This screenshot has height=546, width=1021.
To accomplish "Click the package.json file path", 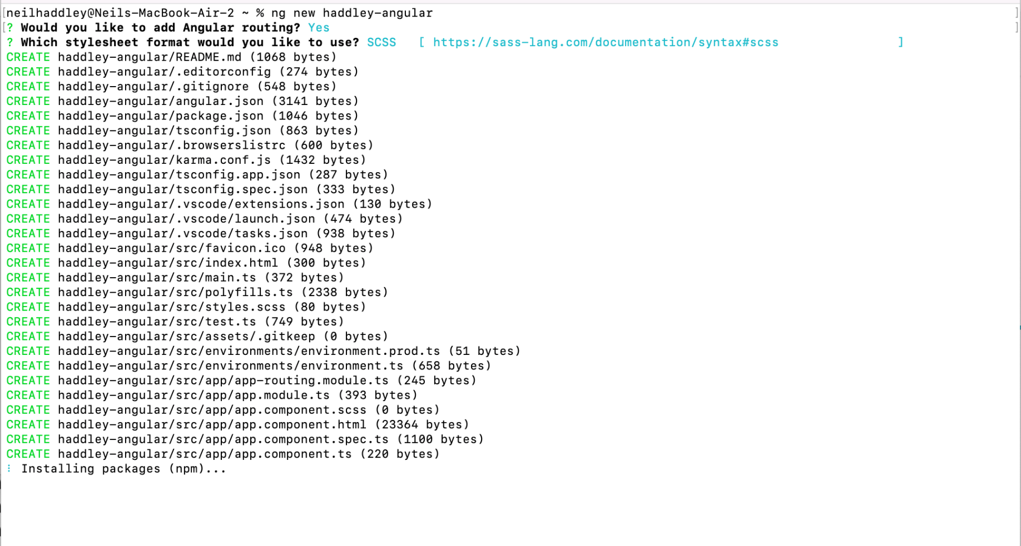I will coord(161,116).
